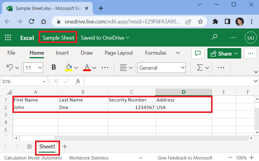The width and height of the screenshot is (259, 161).
Task: Open a new browser tab
Action: pos(101,8)
